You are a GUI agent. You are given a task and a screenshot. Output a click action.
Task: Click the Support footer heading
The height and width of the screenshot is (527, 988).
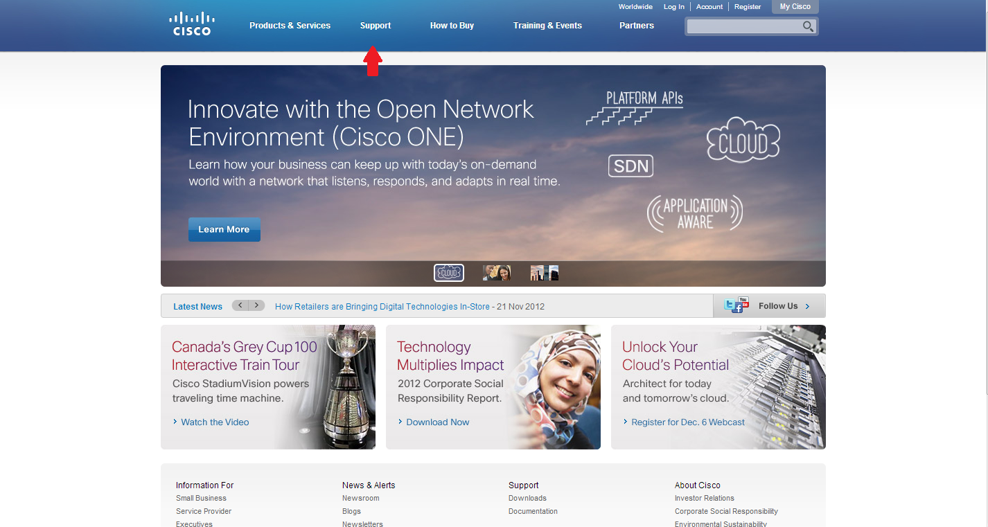point(524,485)
